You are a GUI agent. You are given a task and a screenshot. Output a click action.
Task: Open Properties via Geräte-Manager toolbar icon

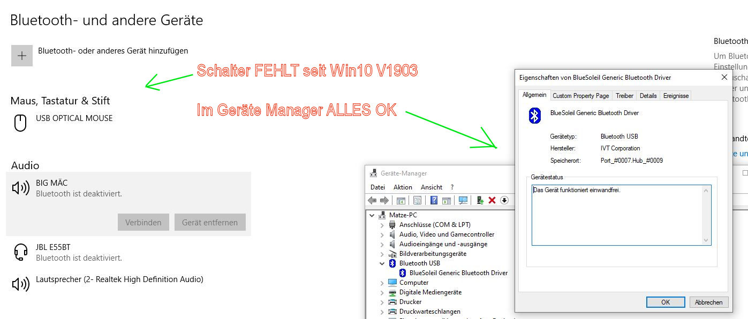pyautogui.click(x=418, y=200)
